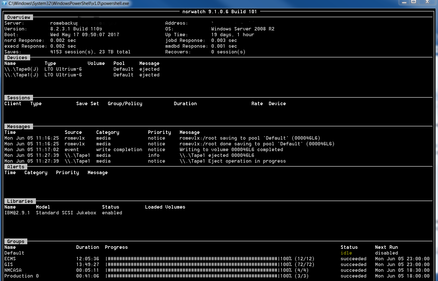The image size is (438, 281).
Task: Minimize the PowerShell window
Action: (404, 2)
